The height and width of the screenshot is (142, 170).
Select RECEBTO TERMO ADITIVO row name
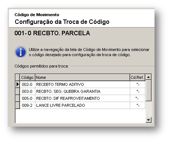[83, 84]
